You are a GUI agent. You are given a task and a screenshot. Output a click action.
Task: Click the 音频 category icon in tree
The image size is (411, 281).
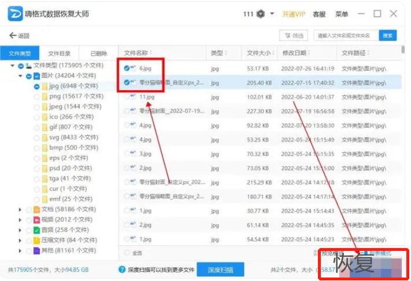(x=37, y=230)
